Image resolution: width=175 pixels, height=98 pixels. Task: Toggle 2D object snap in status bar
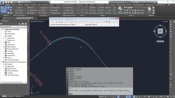coord(130,97)
